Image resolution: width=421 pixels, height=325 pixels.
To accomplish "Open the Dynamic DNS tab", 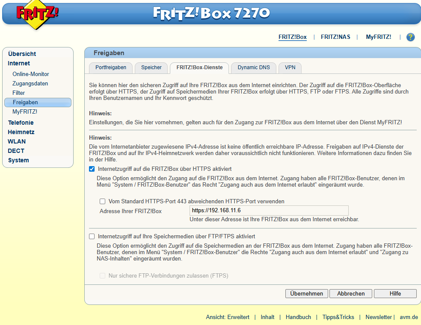I will pos(254,67).
